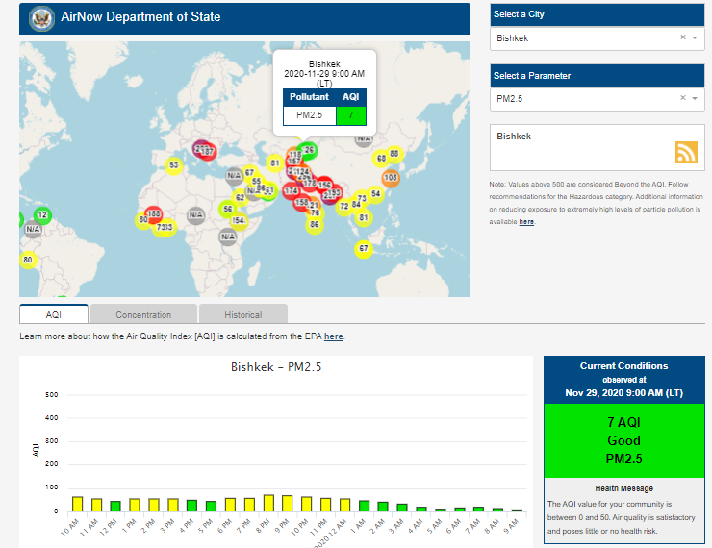Click the red 188 marker in West Africa
The image size is (712, 548).
tap(153, 213)
